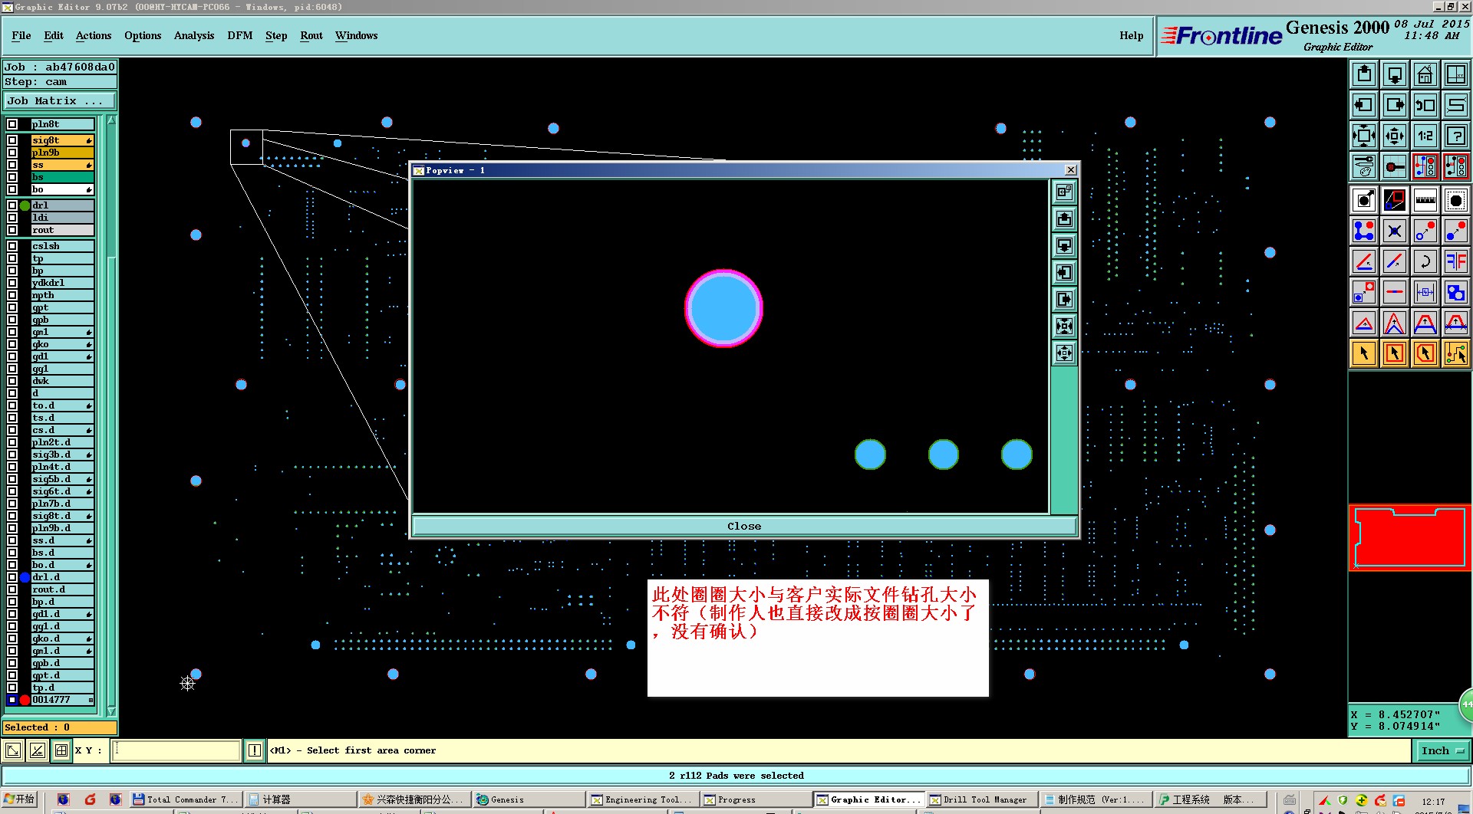1473x814 pixels.
Task: Select the pln9b layer name
Action: point(62,153)
